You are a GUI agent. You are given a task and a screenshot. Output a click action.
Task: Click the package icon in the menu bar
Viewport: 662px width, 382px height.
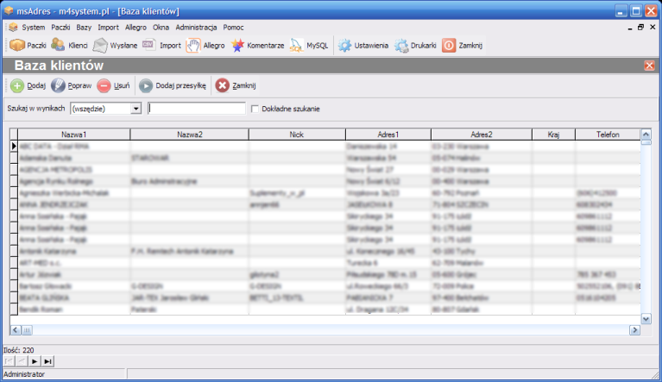pos(13,27)
